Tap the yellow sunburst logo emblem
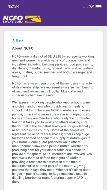This screenshot has width=107, height=190. [x=33, y=19]
